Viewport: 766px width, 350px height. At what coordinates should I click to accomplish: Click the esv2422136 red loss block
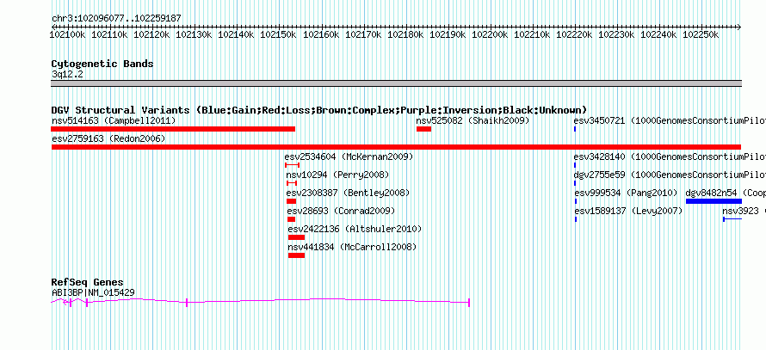tap(297, 237)
